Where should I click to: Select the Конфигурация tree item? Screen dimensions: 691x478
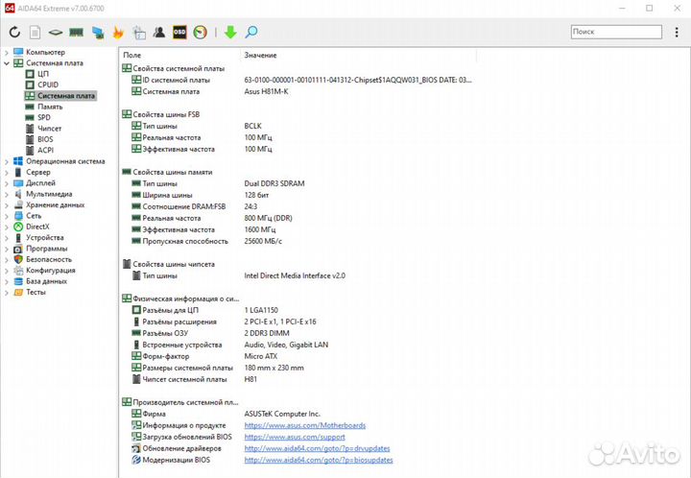[50, 271]
